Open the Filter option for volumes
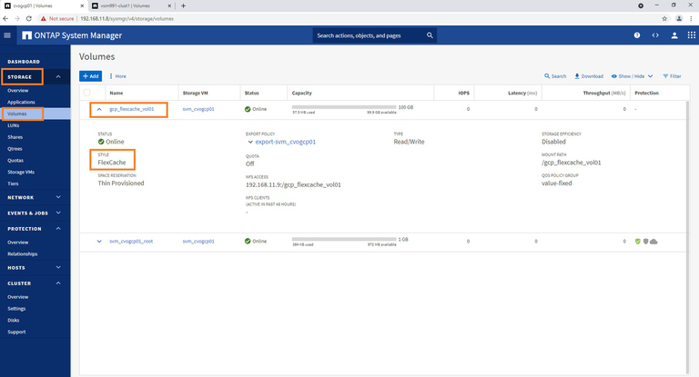The height and width of the screenshot is (377, 699). click(672, 76)
